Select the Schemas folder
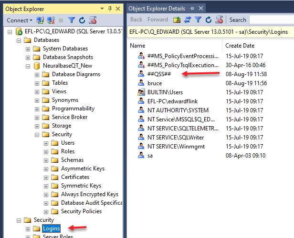This screenshot has height=238, width=294. click(x=72, y=160)
